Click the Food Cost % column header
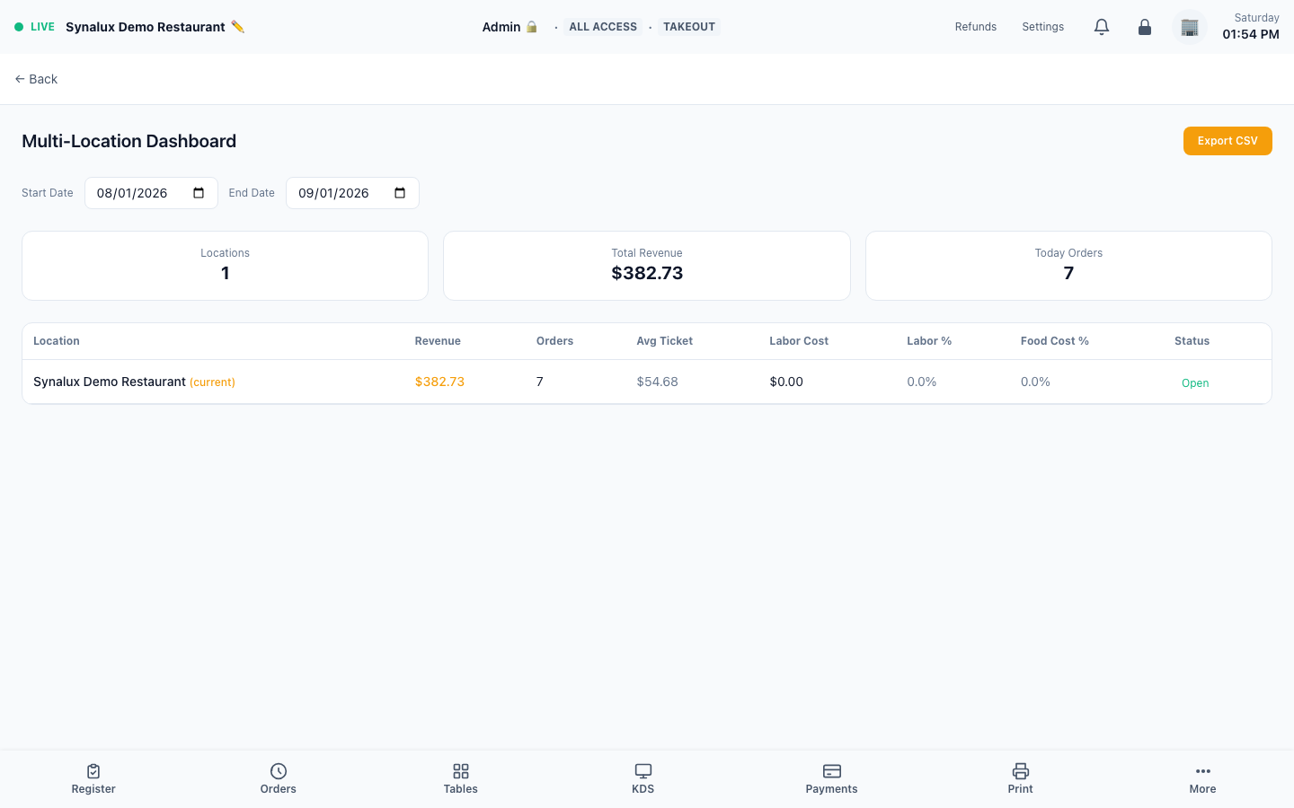 point(1055,341)
